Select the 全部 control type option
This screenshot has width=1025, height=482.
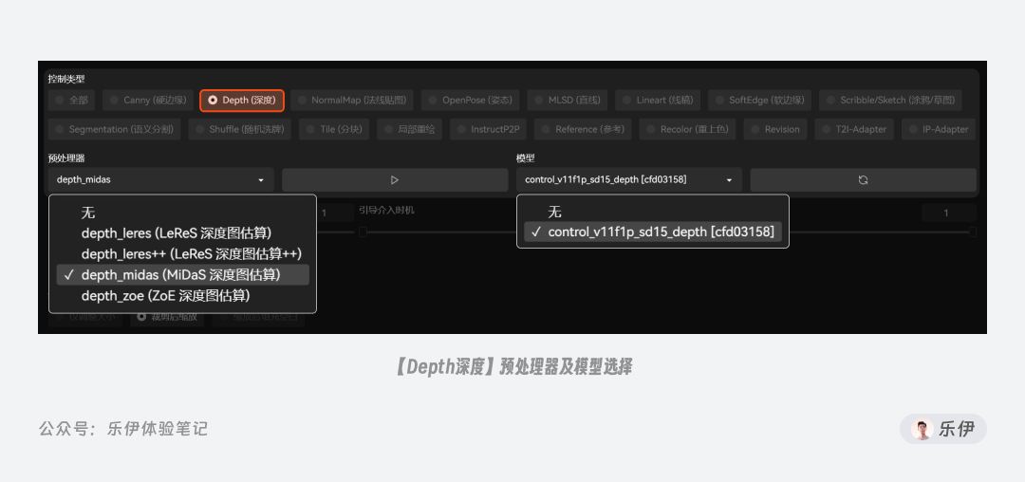click(x=72, y=101)
